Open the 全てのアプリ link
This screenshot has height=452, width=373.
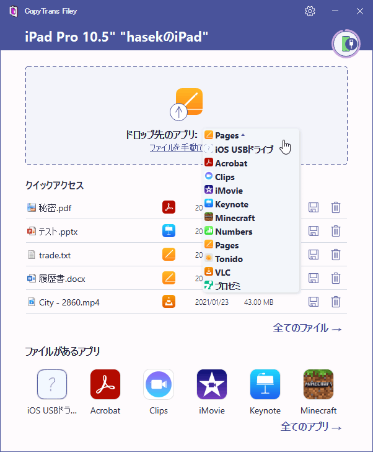[x=311, y=427]
